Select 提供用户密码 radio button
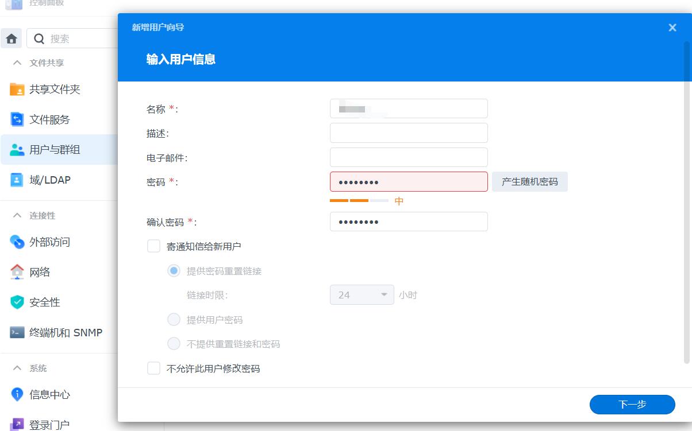692x431 pixels. click(174, 320)
